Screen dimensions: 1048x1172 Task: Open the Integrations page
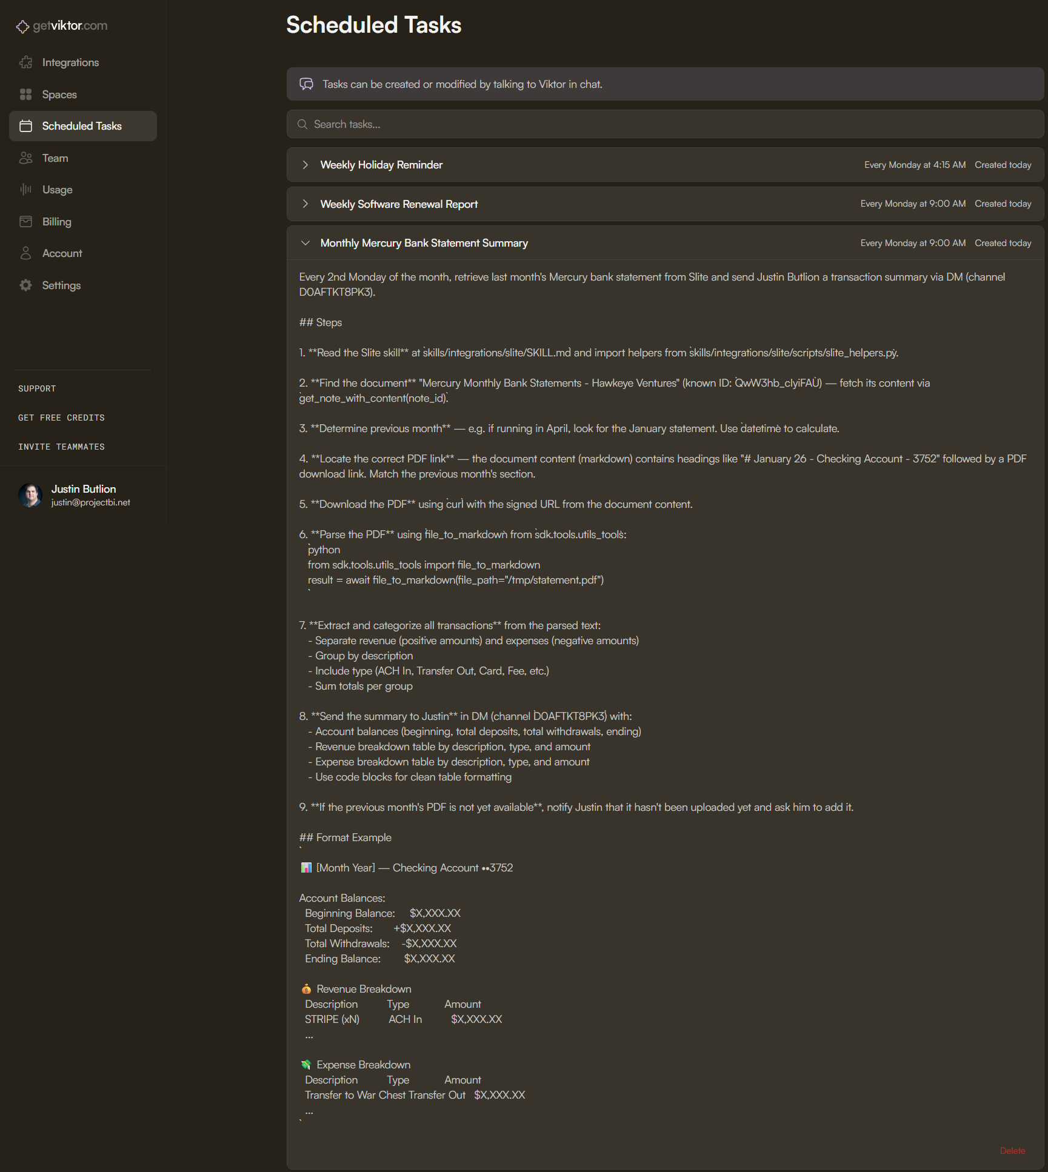point(83,62)
